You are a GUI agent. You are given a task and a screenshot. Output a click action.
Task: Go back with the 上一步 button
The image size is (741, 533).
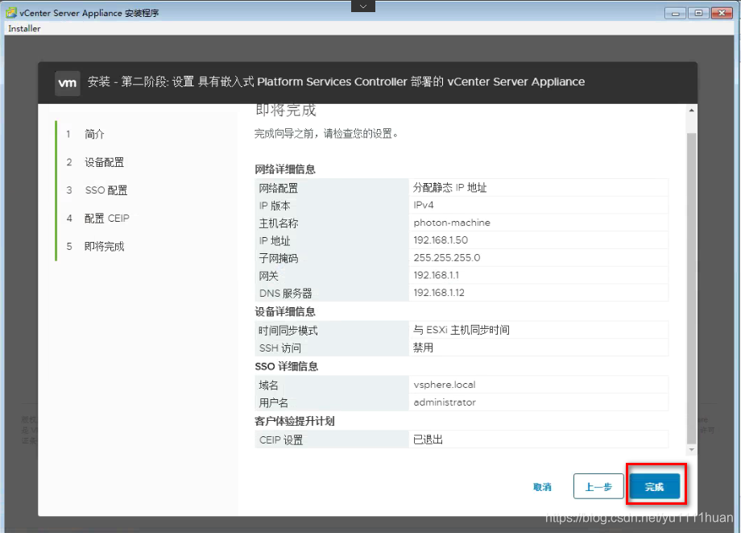(x=598, y=486)
